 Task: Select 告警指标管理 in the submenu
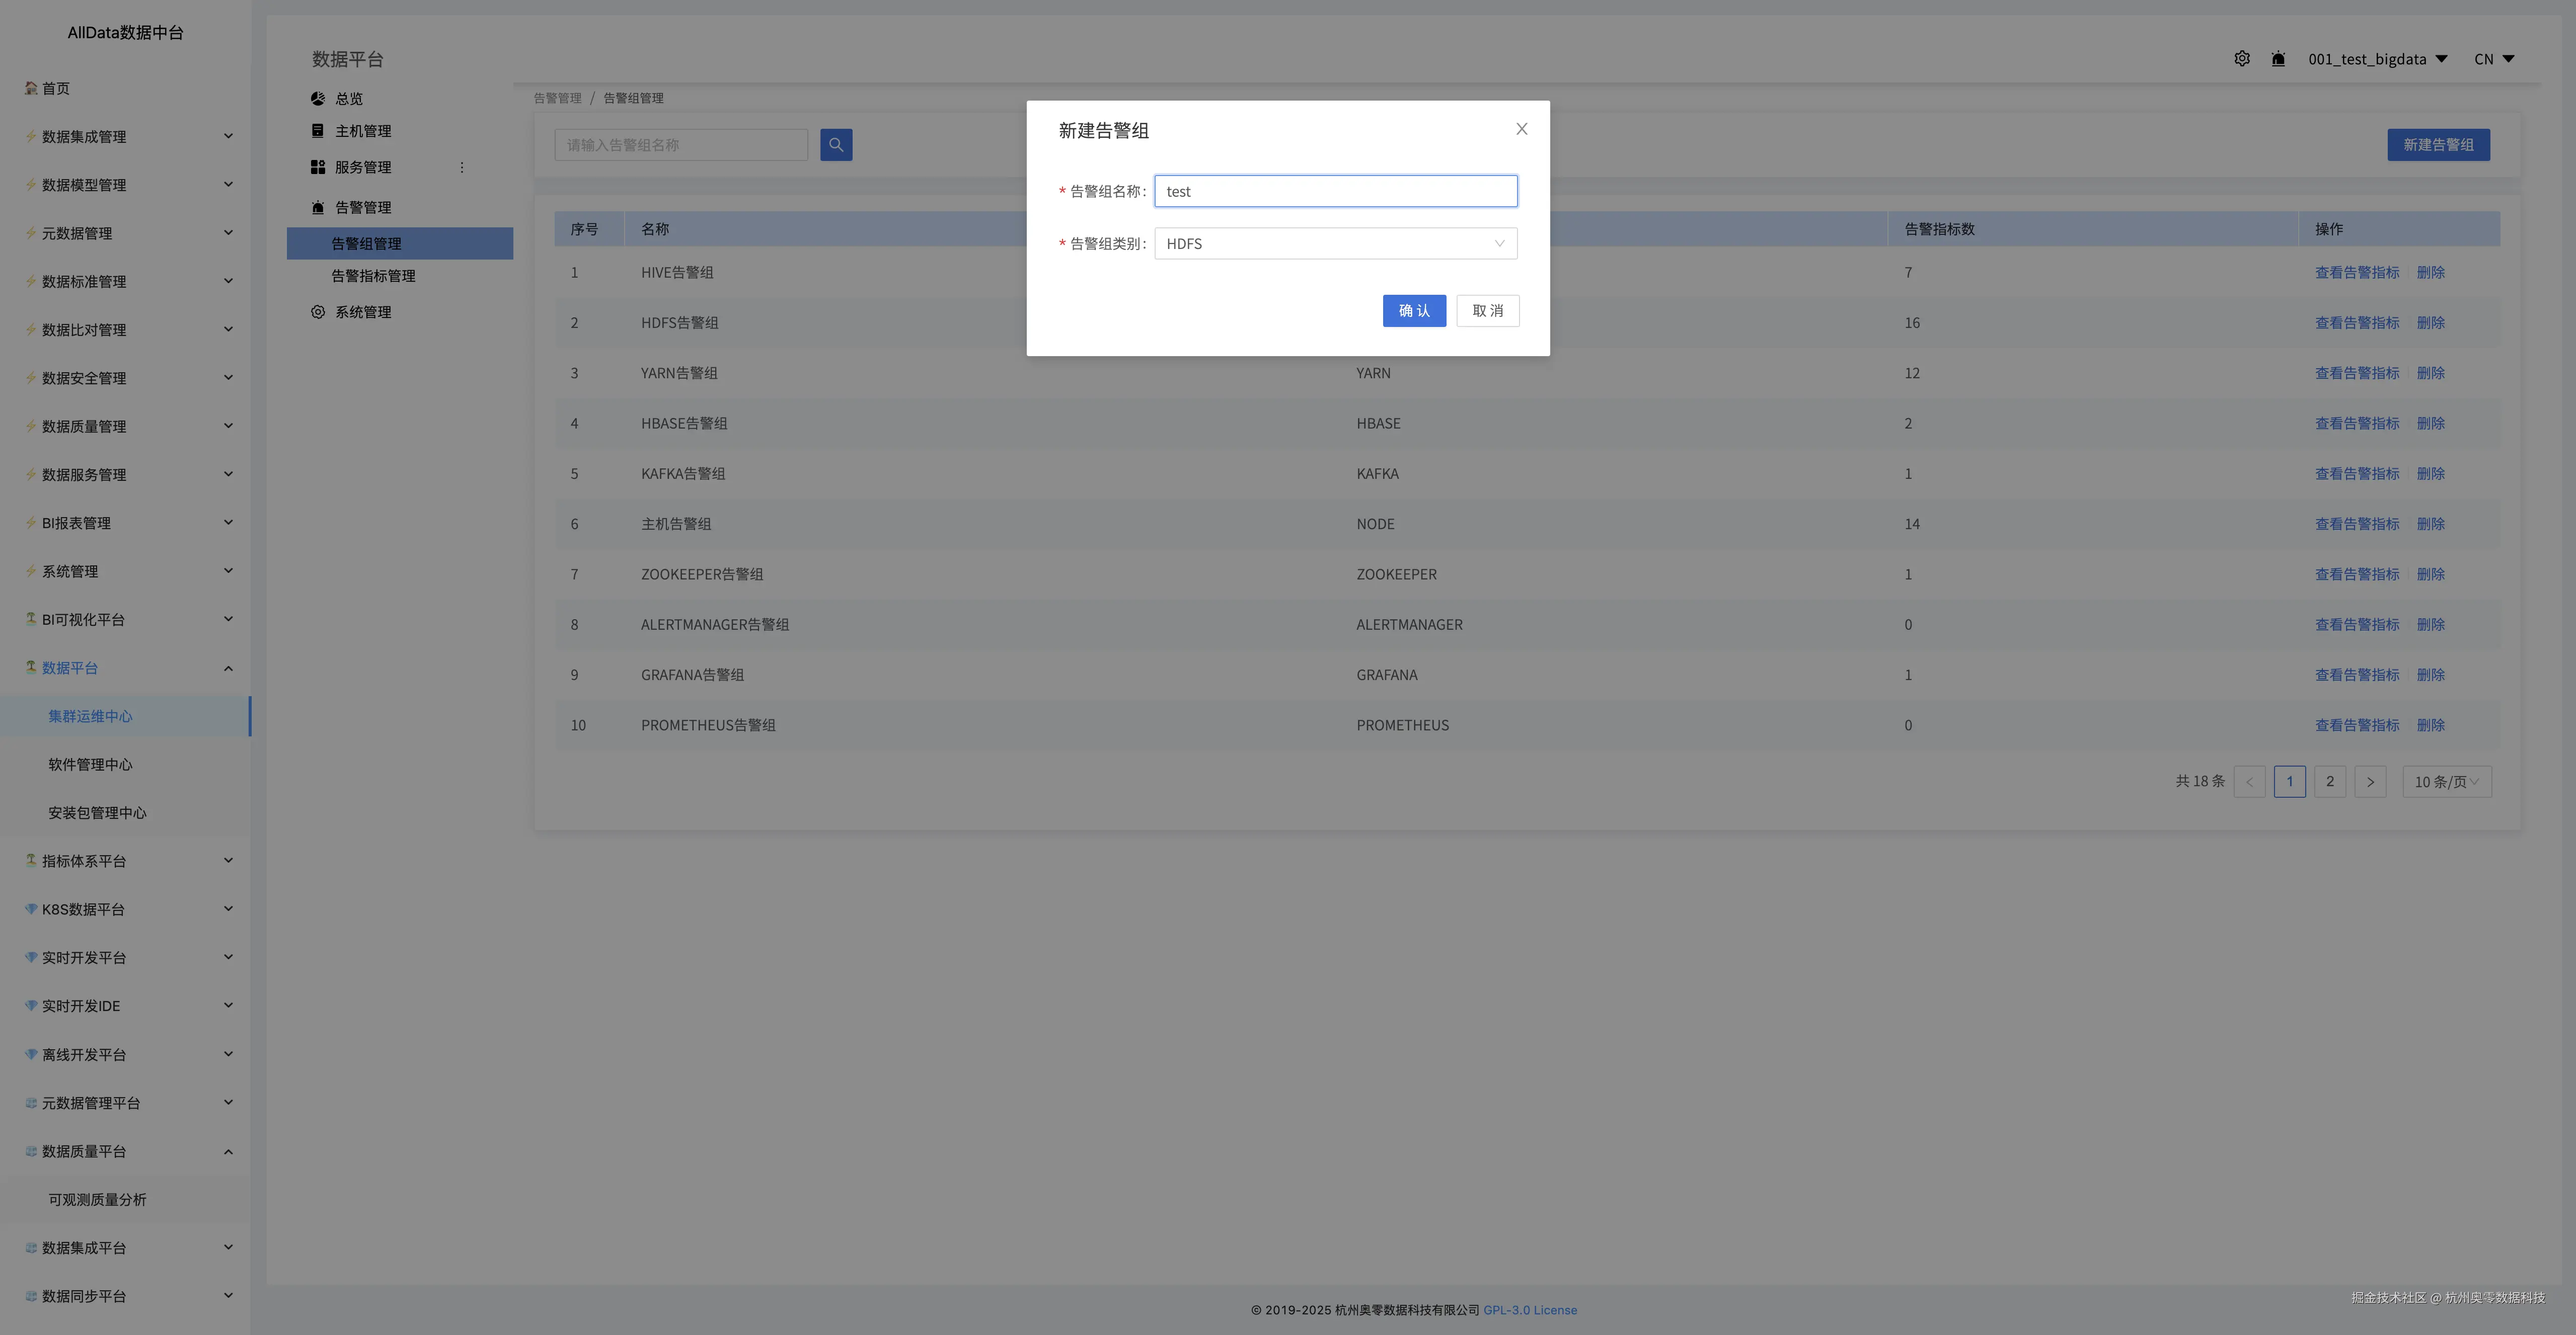373,276
